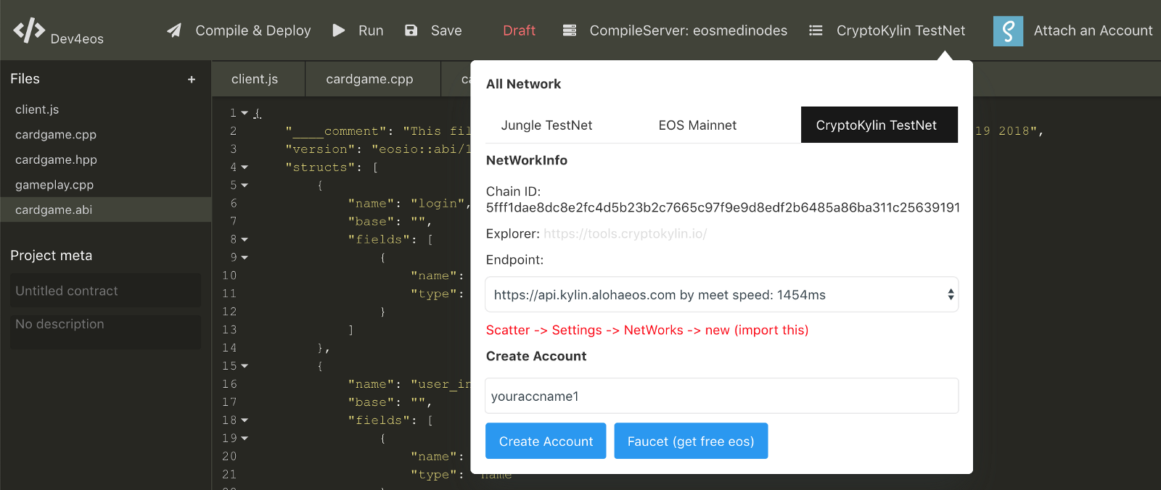The image size is (1161, 490).
Task: Click the Scatter logo icon
Action: coord(1008,31)
